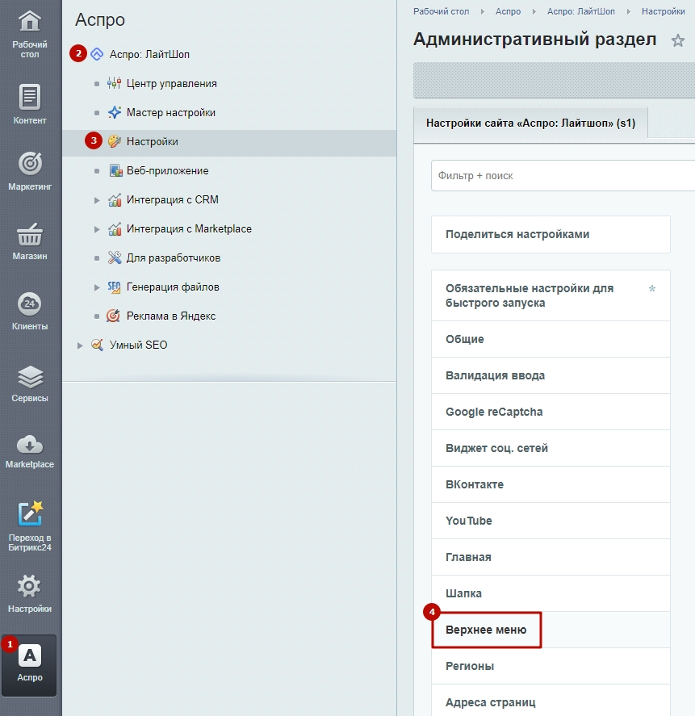Viewport: 695px width, 716px height.
Task: Click the Реклама в Яндекс target icon
Action: click(113, 316)
